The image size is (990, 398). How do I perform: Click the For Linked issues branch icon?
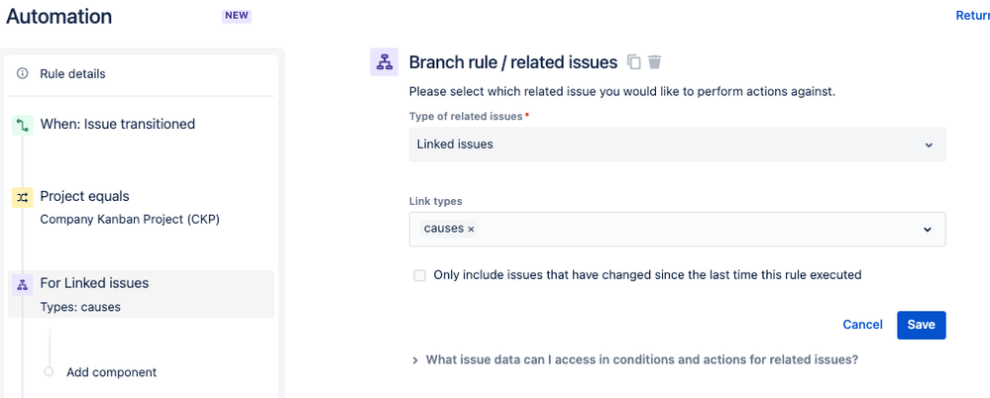pos(22,284)
